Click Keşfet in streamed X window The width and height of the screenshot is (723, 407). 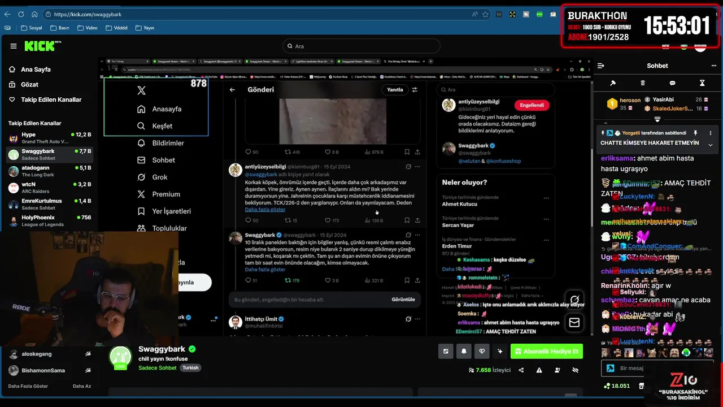[x=155, y=126]
